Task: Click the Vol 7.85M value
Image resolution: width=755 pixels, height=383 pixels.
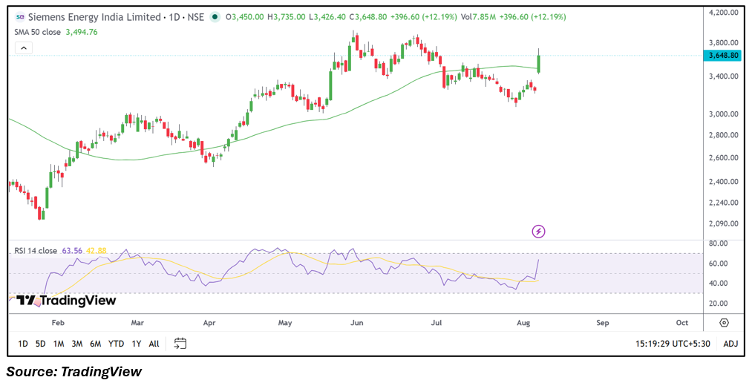Action: point(479,17)
